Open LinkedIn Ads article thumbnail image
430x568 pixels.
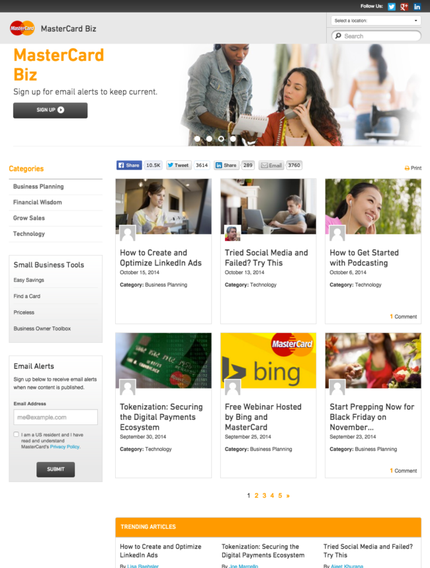coord(163,206)
